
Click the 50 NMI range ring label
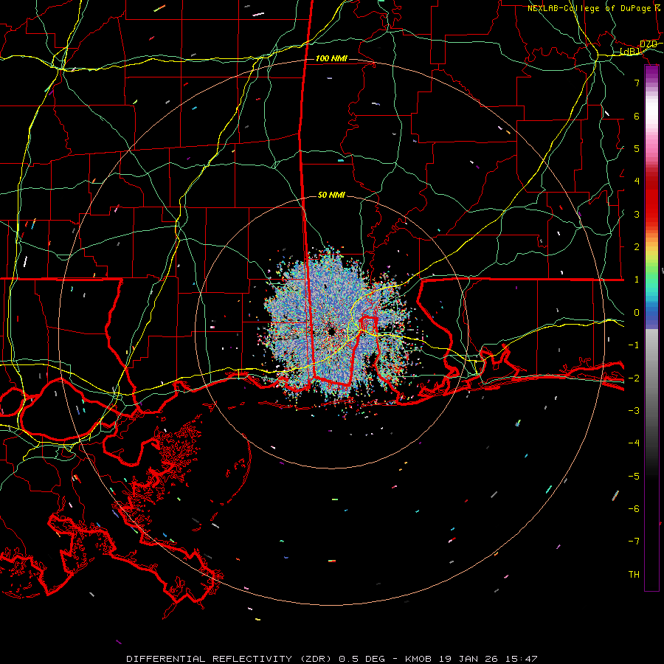coord(331,195)
